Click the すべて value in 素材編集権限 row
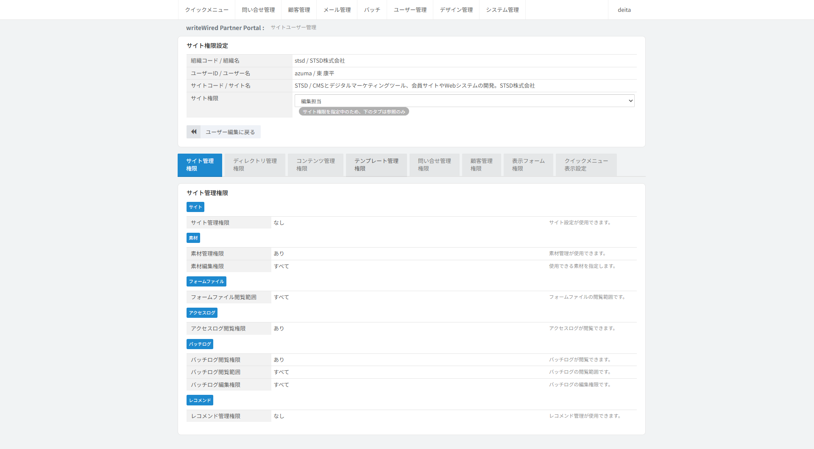814x449 pixels. click(x=282, y=267)
